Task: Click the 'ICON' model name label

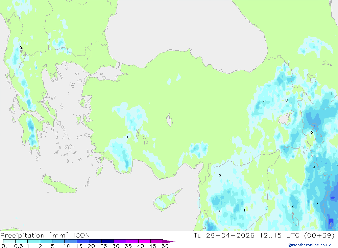Action: (x=81, y=235)
